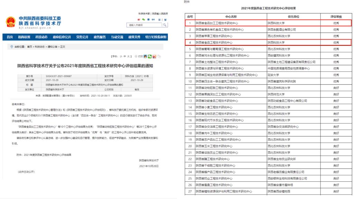Screen dimensions: 354x199
Task: Open the 陕西省人民政府 top link
Action: click(x=160, y=13)
